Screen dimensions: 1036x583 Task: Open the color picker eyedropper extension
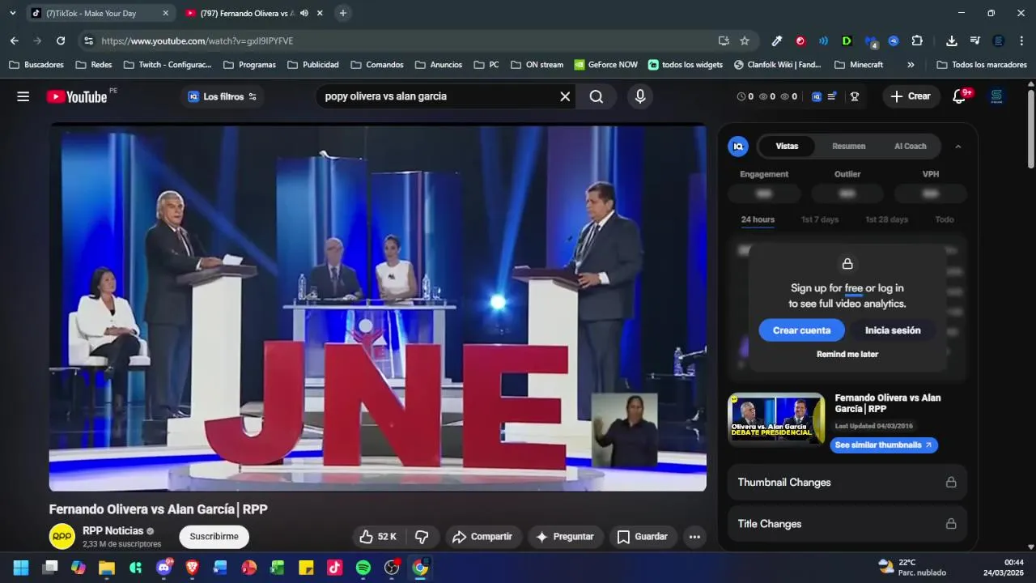pyautogui.click(x=777, y=40)
